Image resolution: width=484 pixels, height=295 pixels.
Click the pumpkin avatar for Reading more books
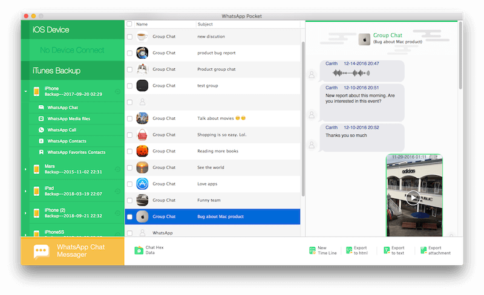142,151
